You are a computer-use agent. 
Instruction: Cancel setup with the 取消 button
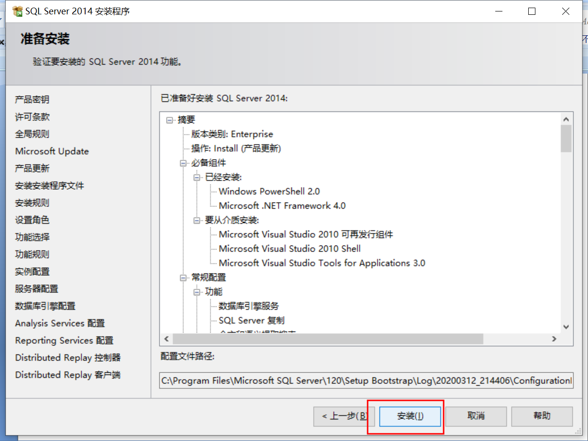click(476, 416)
